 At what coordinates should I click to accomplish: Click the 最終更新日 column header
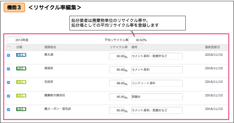213,47
